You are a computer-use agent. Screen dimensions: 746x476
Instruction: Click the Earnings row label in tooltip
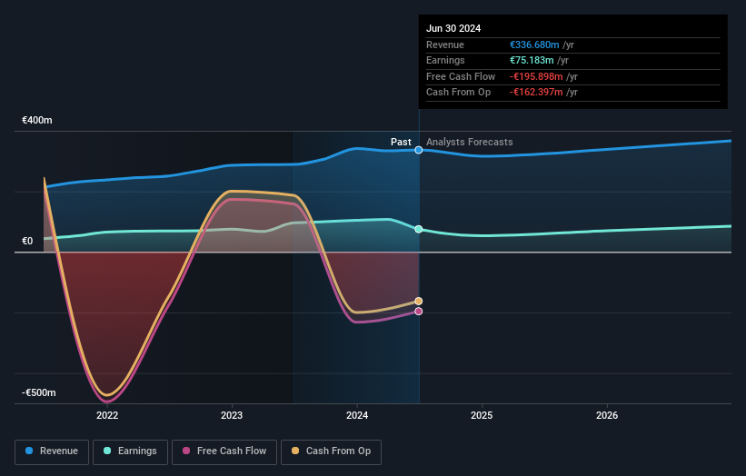coord(445,60)
